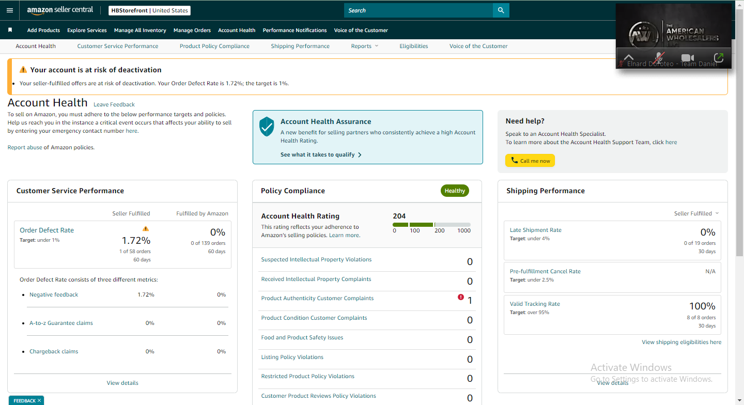Click the 8 of 8 orders text
The image size is (744, 405).
701,317
